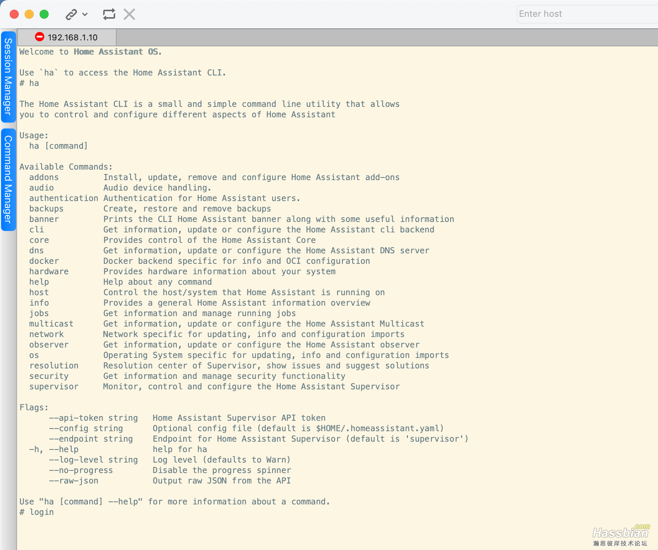Click the 'os' command name
The image size is (658, 550).
click(34, 355)
